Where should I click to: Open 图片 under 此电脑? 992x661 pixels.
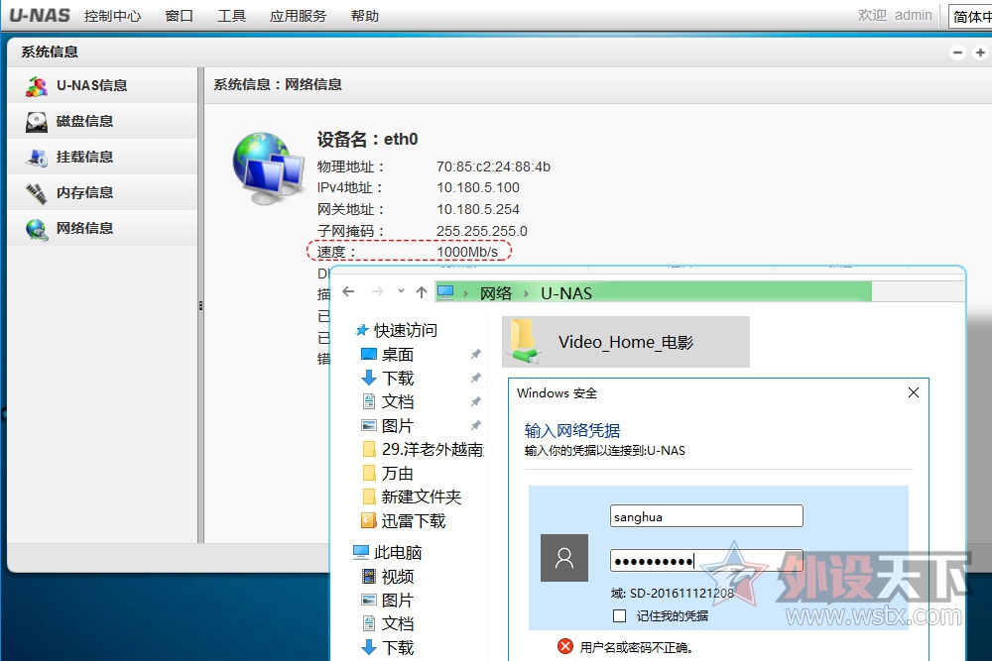click(x=398, y=600)
